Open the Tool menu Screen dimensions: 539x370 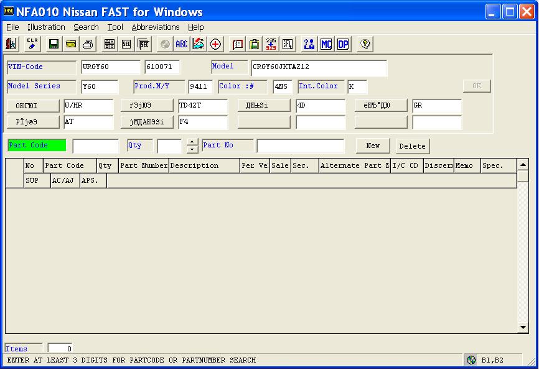[x=115, y=27]
